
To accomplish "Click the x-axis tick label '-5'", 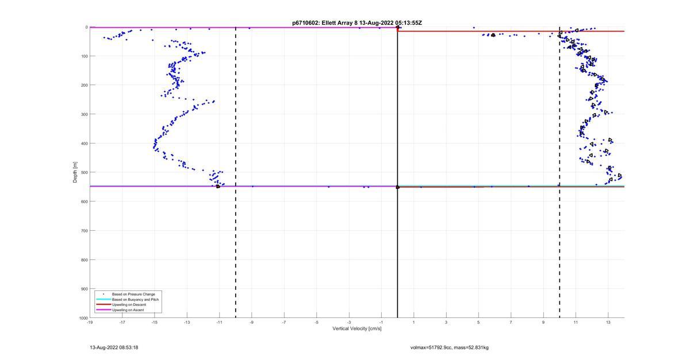I will (x=316, y=322).
